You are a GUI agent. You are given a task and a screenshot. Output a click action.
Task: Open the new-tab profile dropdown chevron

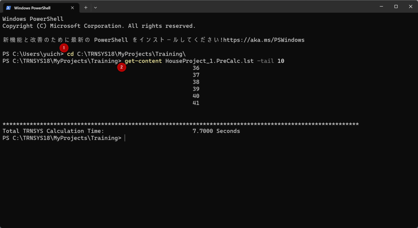point(96,8)
